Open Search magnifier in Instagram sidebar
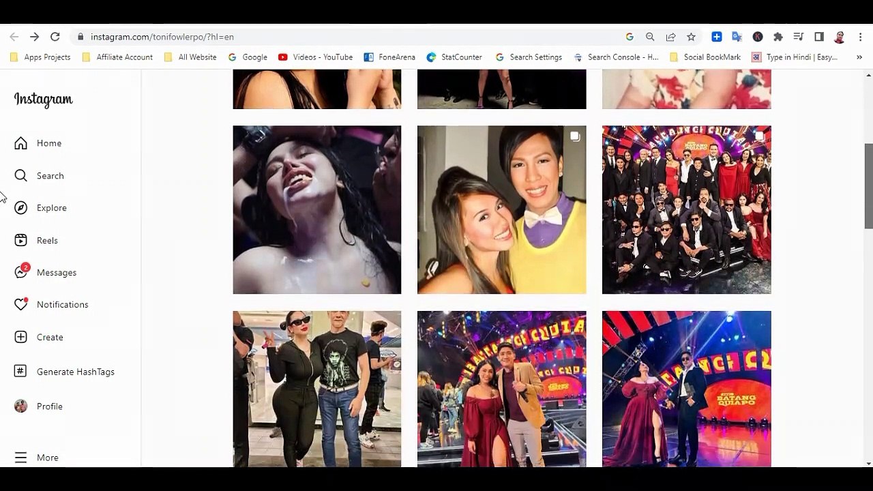Screen dimensions: 873x491 click(x=21, y=176)
